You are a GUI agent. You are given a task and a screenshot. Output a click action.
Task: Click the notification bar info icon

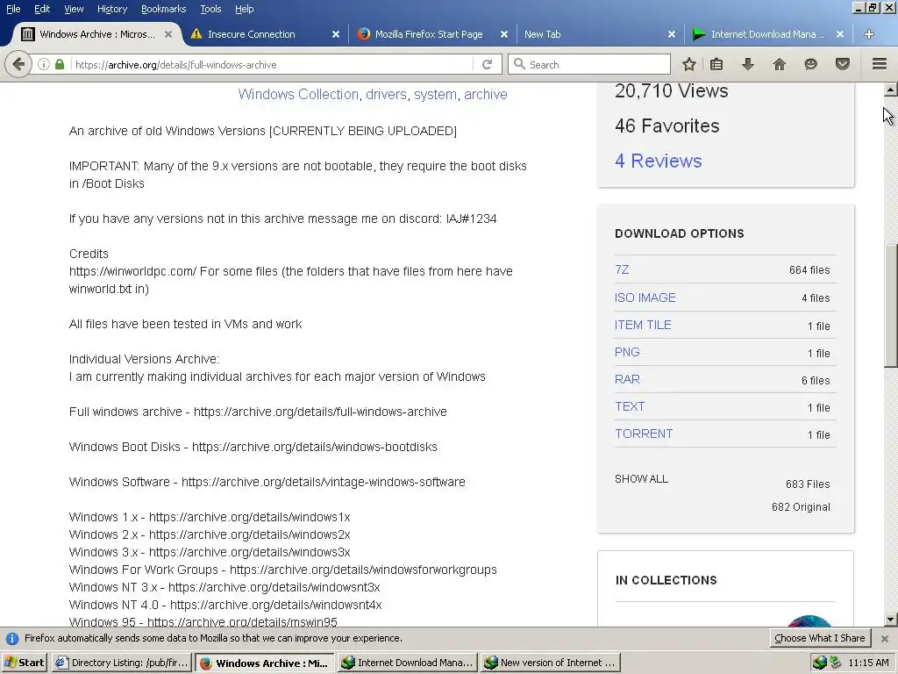point(11,639)
